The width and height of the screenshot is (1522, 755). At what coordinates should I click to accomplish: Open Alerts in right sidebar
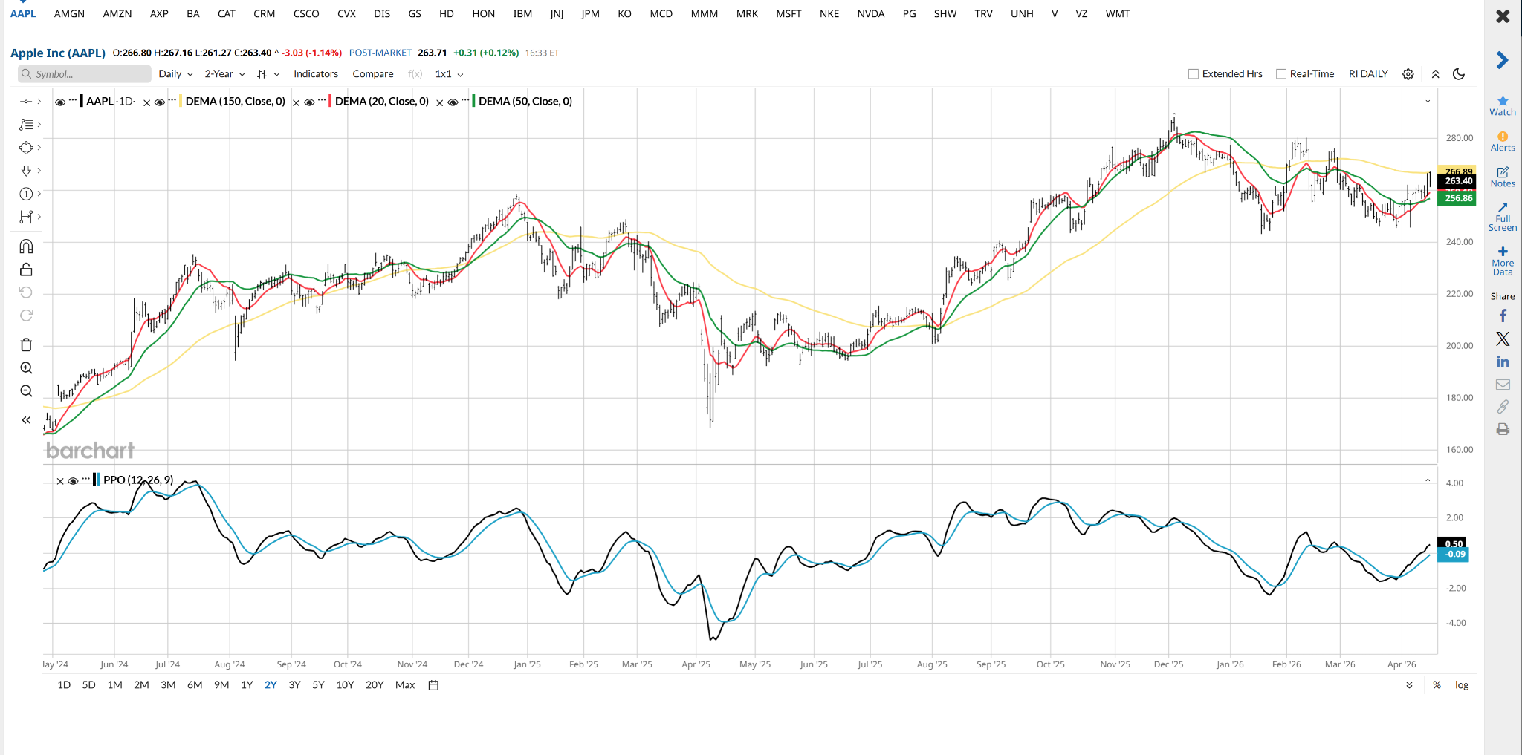point(1502,141)
